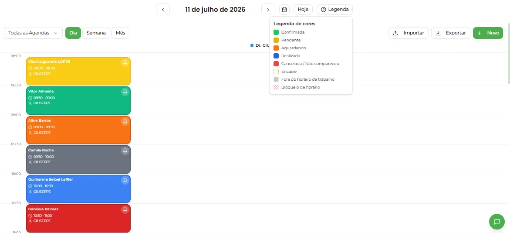Click the orange Aguardando color swatch
This screenshot has width=510, height=233.
pos(276,48)
